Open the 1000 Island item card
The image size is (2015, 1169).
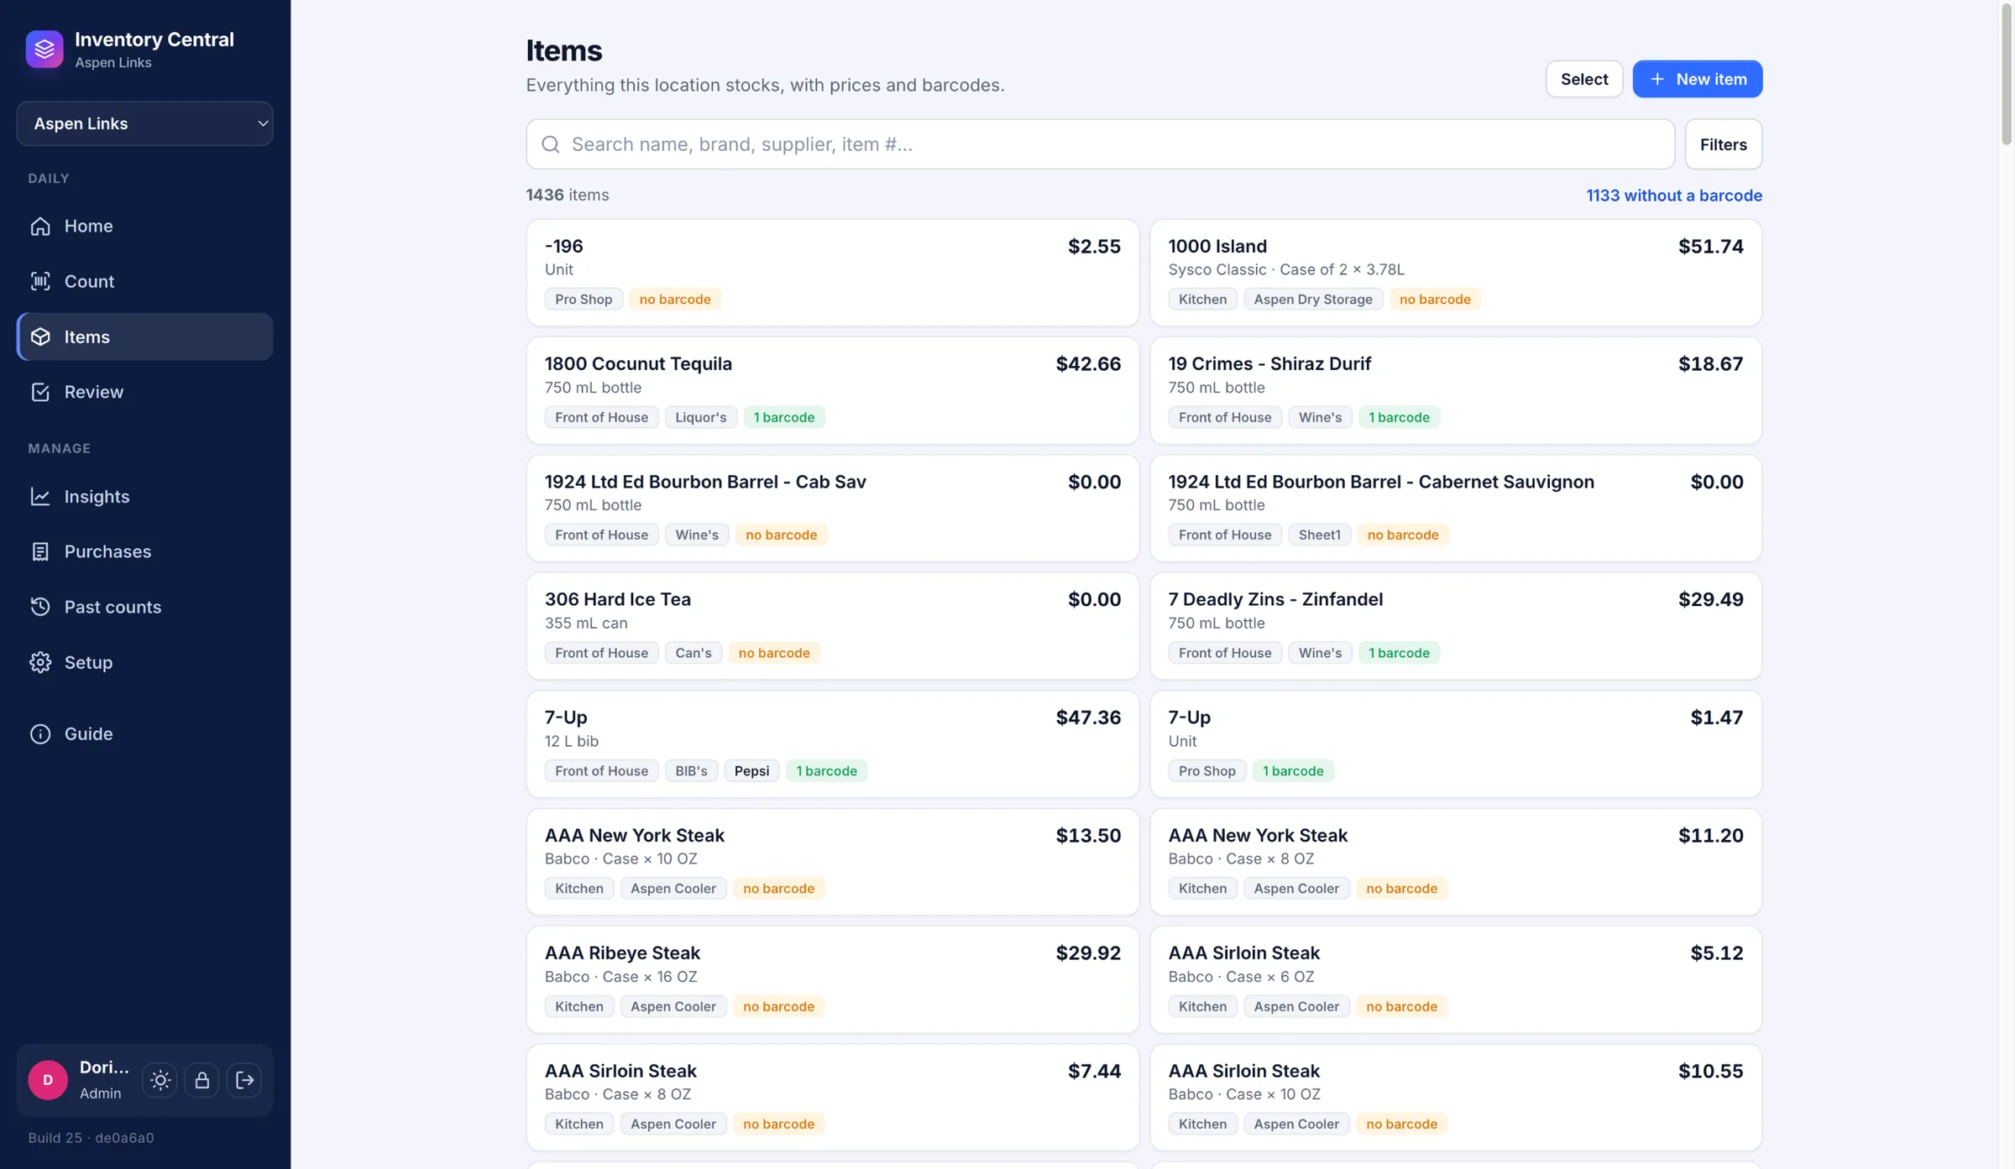[1455, 273]
